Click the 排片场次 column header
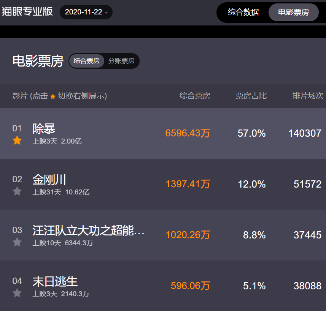326x311 pixels. [x=307, y=96]
